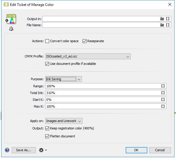Expand the gear menu arrow
The width and height of the screenshot is (176, 158).
click(x=46, y=150)
